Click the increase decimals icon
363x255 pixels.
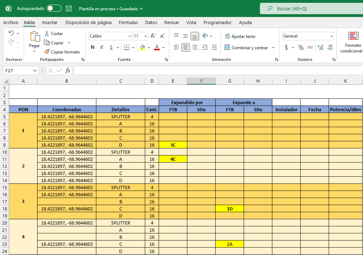coord(321,47)
